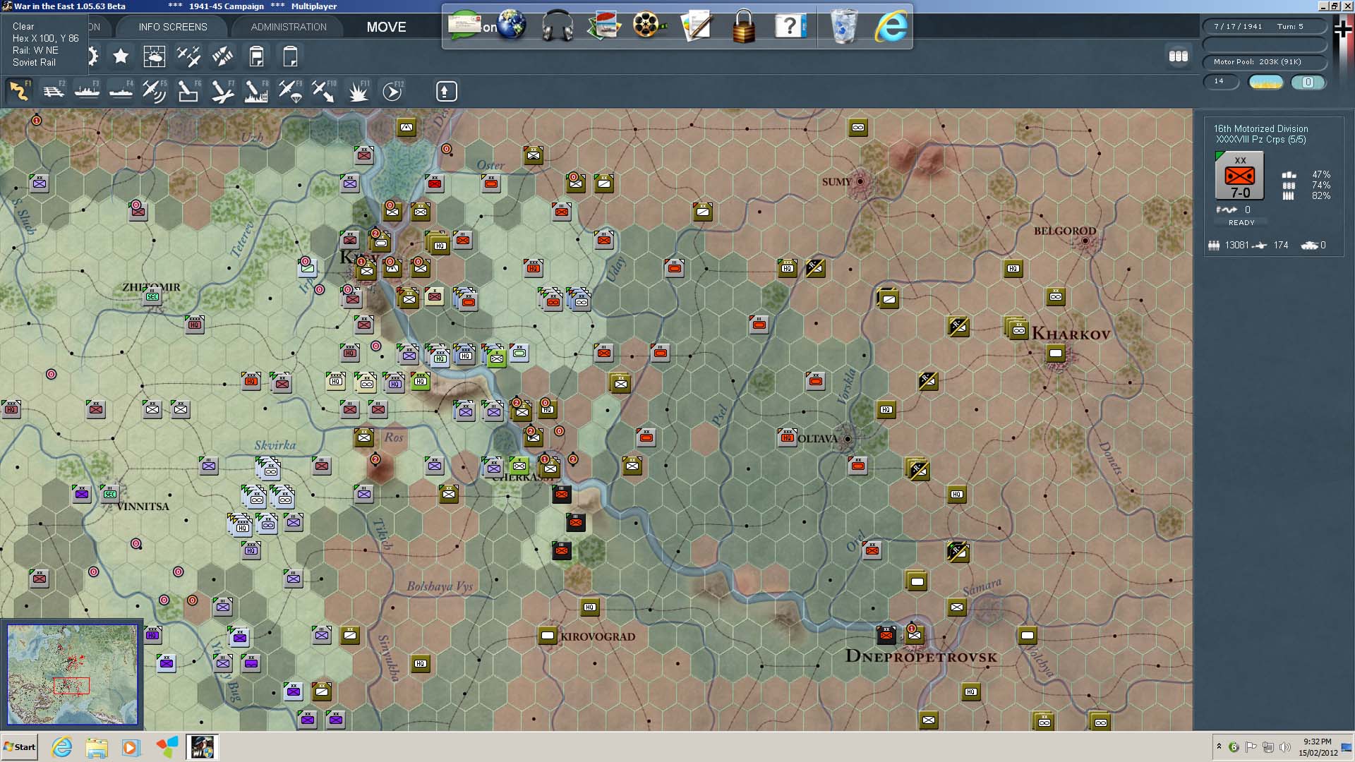Open the question mark help dock icon
Viewport: 1355px width, 762px height.
point(790,27)
